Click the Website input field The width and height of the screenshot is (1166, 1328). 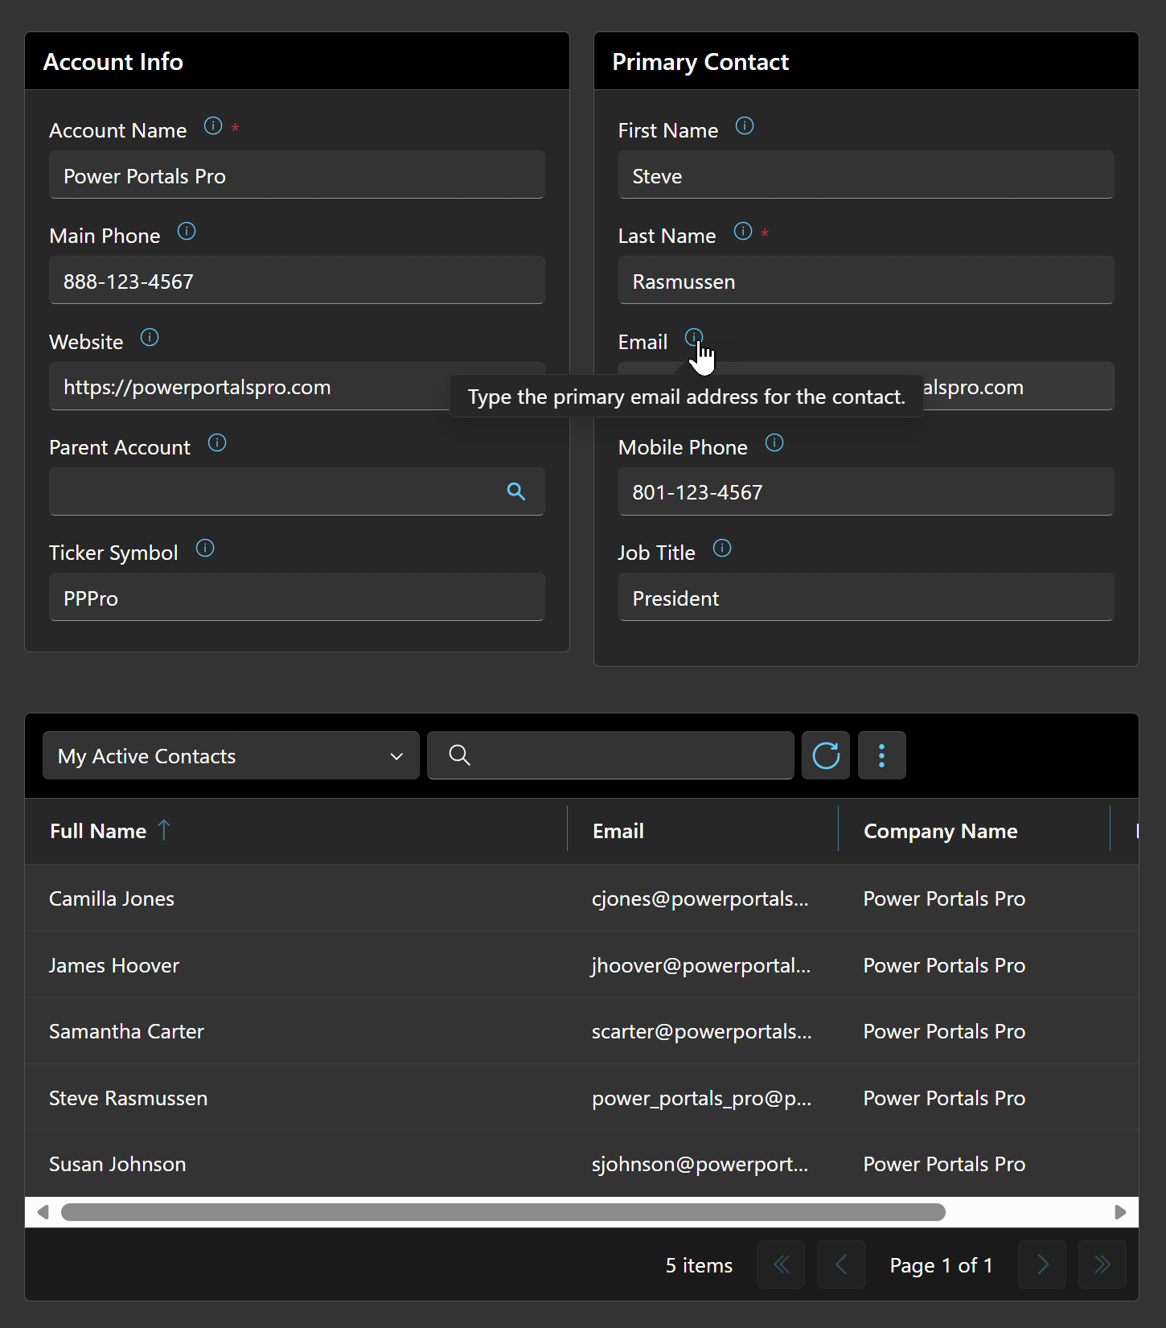pyautogui.click(x=297, y=386)
